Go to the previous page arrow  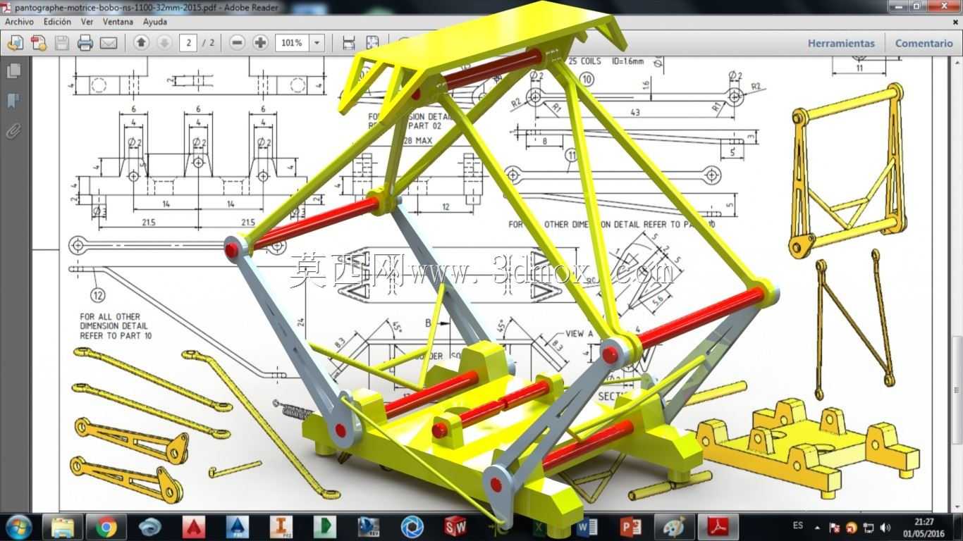[141, 43]
